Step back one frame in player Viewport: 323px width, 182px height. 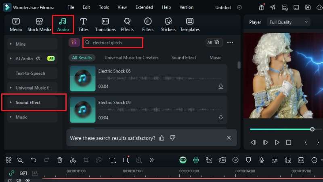point(254,142)
